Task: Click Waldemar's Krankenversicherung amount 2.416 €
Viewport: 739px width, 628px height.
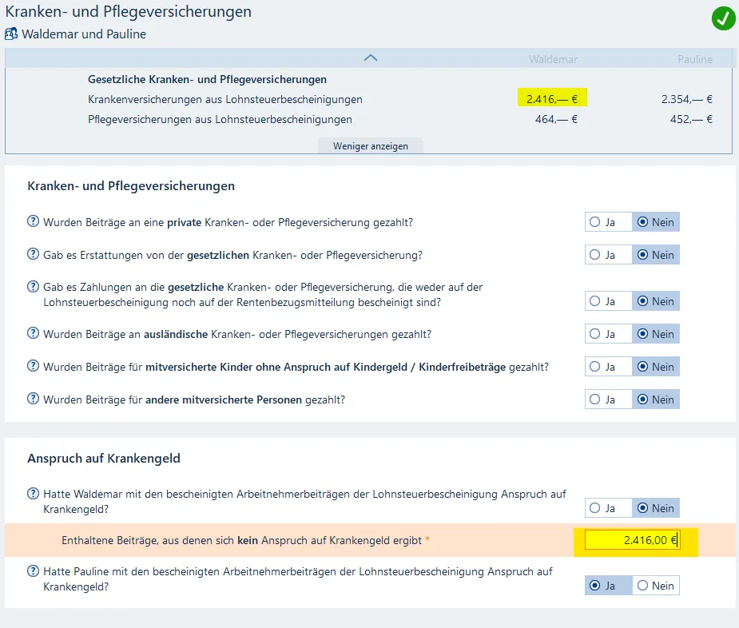Action: point(552,99)
